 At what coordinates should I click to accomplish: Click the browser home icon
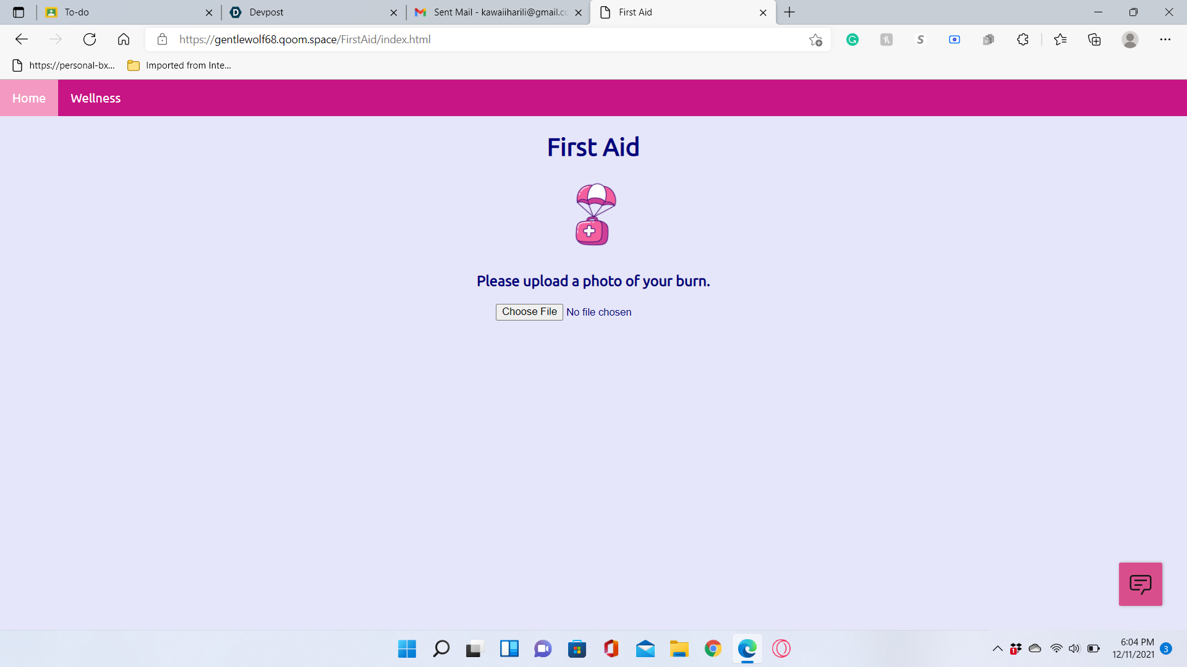pyautogui.click(x=124, y=40)
